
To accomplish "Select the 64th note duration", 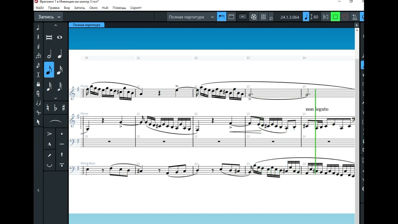I will coord(60,86).
